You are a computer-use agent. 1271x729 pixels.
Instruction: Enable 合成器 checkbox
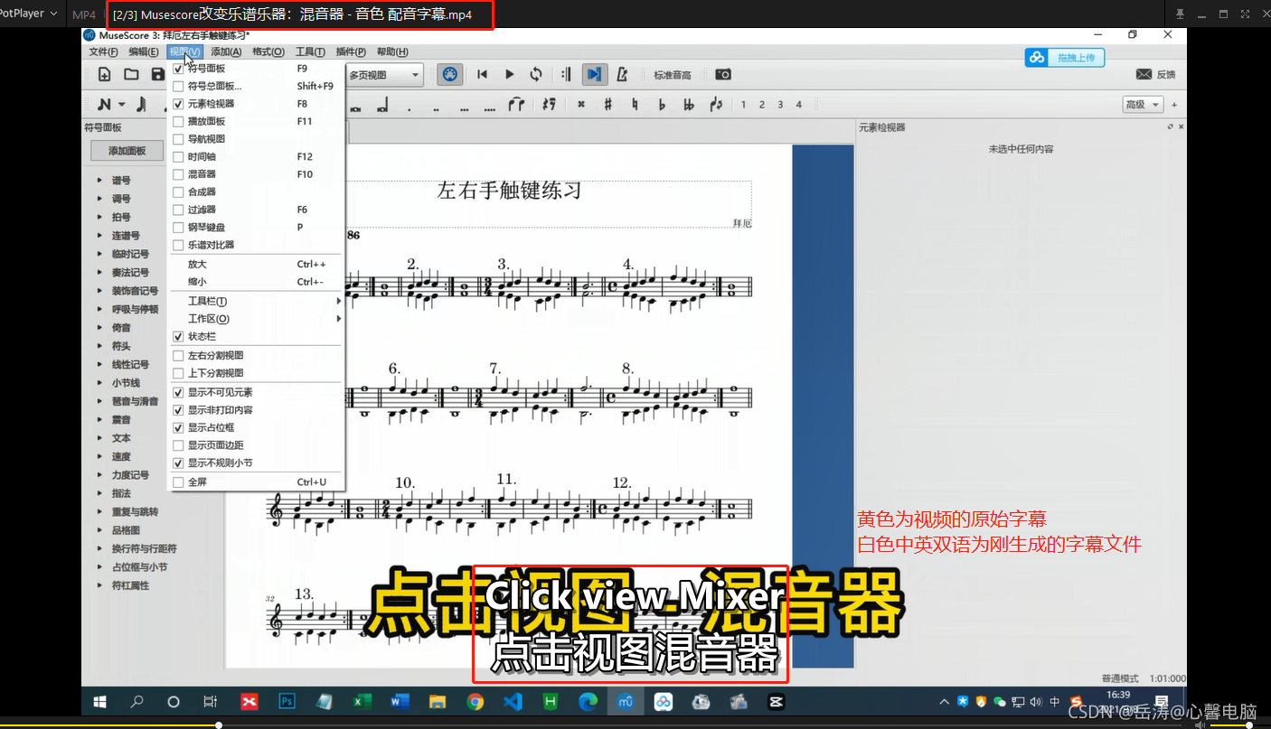click(x=178, y=192)
